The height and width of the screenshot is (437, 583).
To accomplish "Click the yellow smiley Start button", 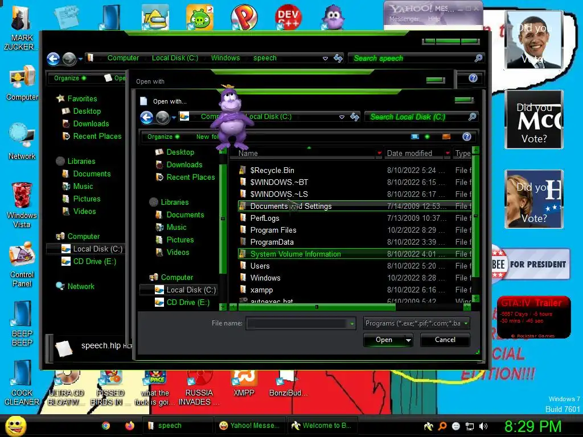I will (x=15, y=426).
